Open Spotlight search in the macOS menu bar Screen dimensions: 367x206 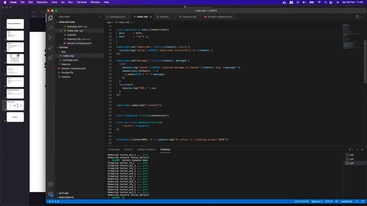(325, 2)
